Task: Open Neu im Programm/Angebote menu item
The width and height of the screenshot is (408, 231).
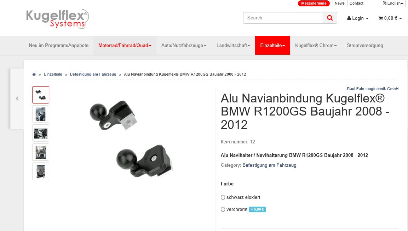Action: (x=58, y=46)
